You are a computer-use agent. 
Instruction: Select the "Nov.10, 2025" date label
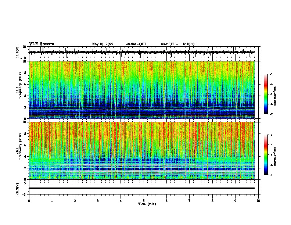pos(103,44)
